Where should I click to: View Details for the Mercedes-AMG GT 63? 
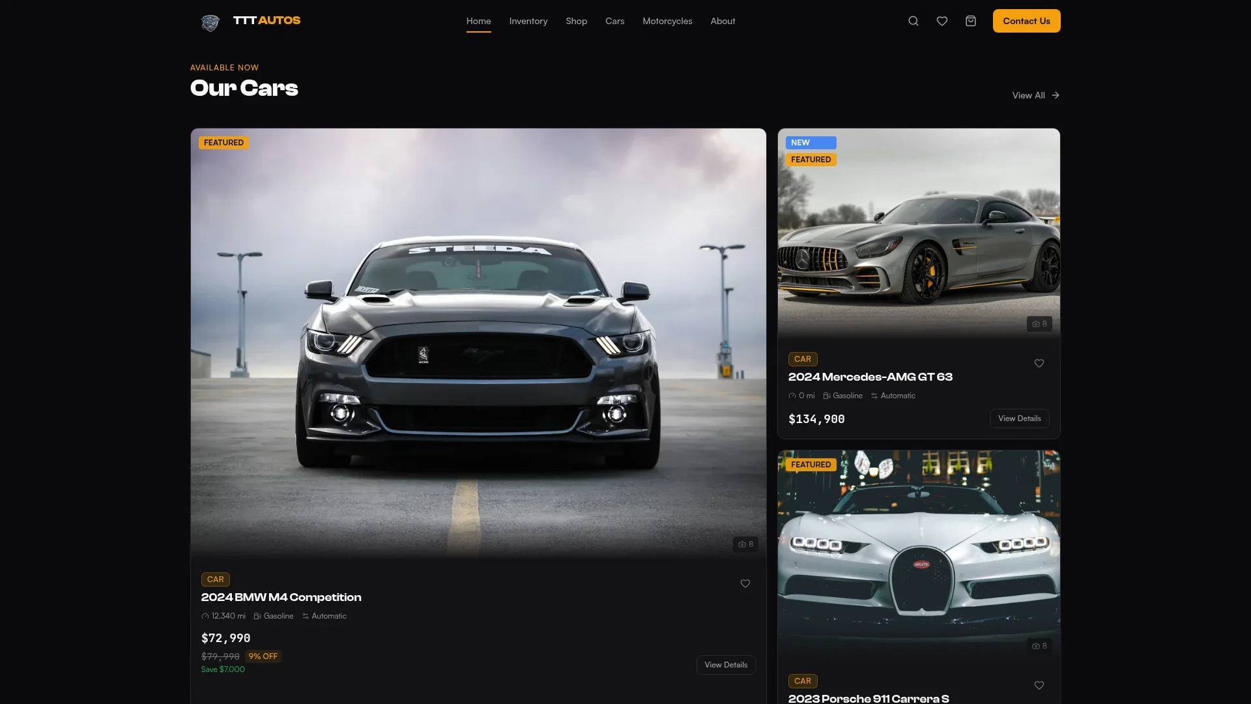[1019, 418]
